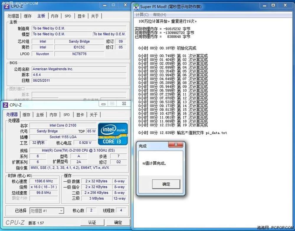Click the 100万位计算开始 header line
Image resolution: width=295 pixels, height=231 pixels.
168,21
